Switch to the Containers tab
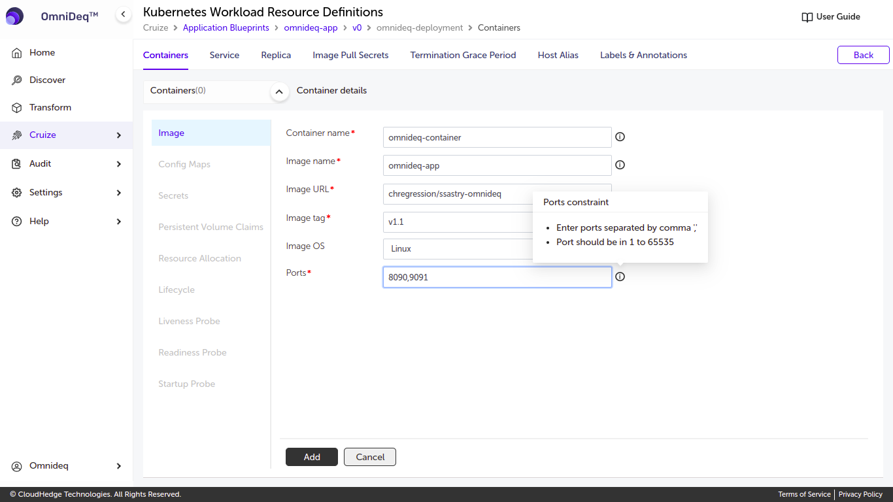 tap(165, 56)
